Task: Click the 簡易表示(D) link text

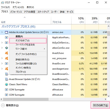Action: (x=12, y=105)
